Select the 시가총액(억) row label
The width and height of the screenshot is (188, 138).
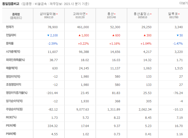point(13,52)
